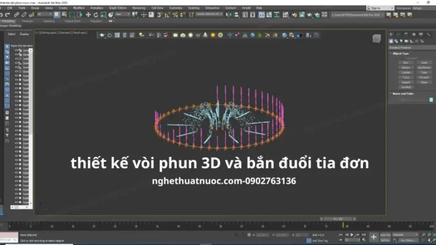
Task: Toggle the Set Key button
Action: point(385,240)
